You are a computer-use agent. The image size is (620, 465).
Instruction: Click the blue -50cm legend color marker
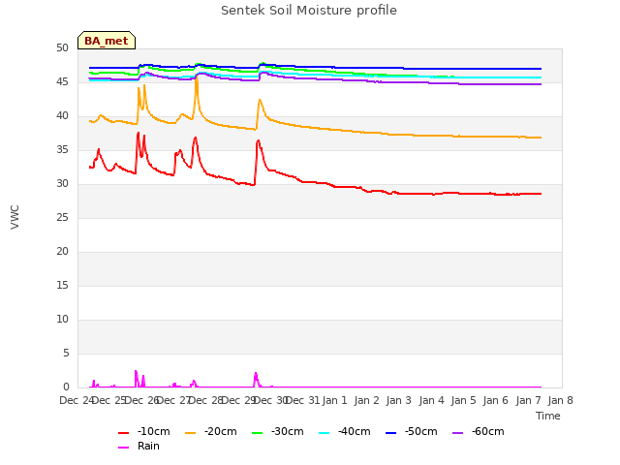[x=391, y=433]
